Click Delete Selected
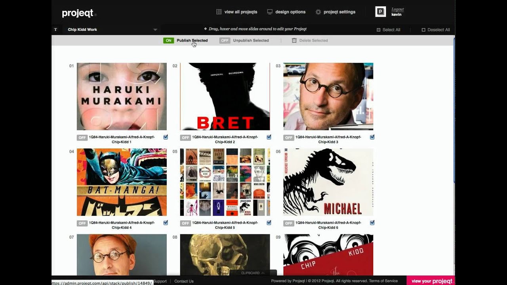Screen dimensions: 507x285 313,40
